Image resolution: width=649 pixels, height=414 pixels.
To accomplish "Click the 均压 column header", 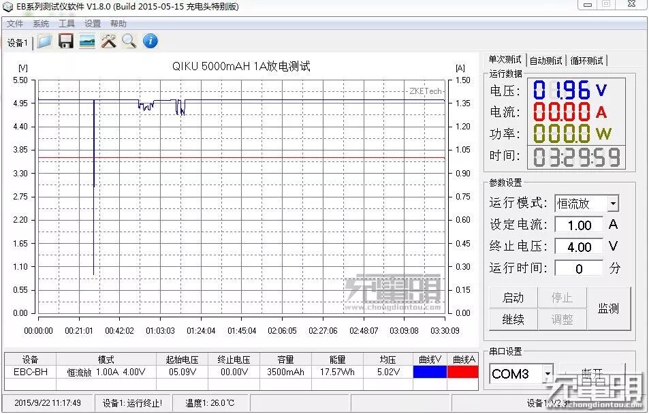I will (x=388, y=360).
